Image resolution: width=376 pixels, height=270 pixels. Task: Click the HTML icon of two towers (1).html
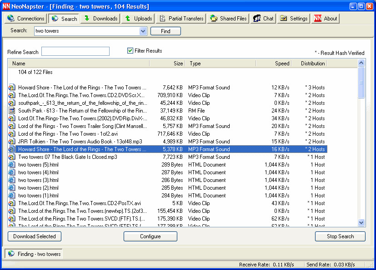[12, 195]
